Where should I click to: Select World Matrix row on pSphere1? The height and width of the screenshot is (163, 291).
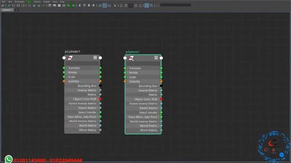point(143,126)
